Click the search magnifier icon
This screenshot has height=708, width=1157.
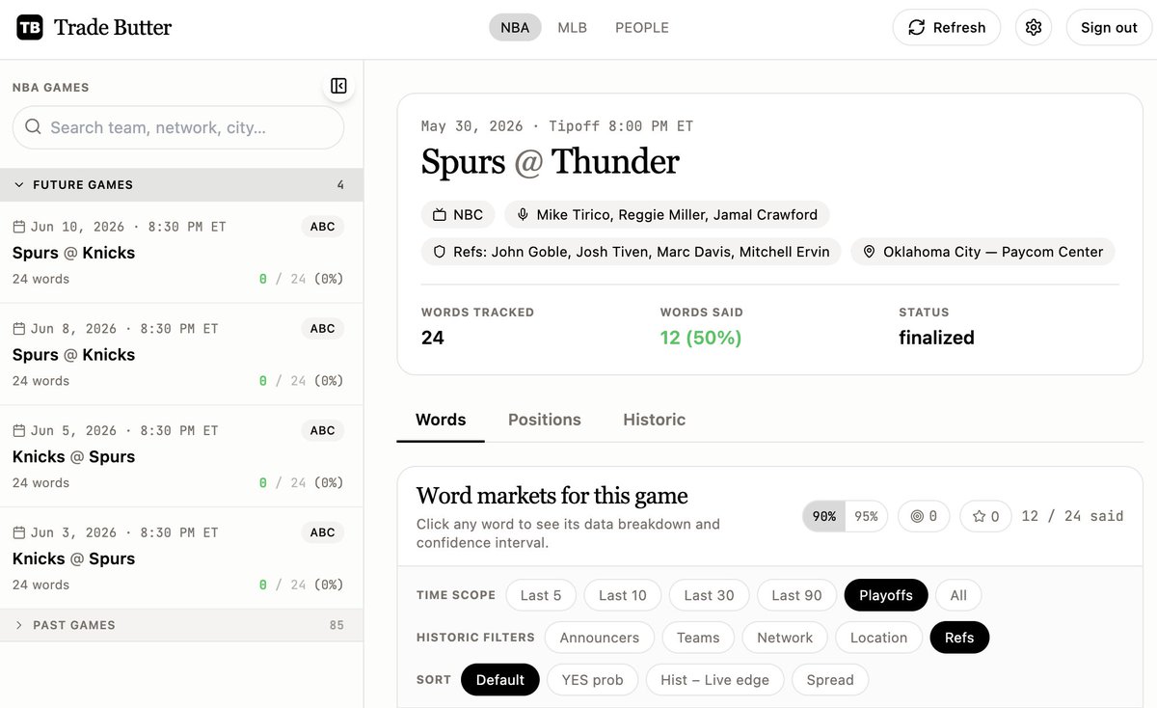coord(33,127)
